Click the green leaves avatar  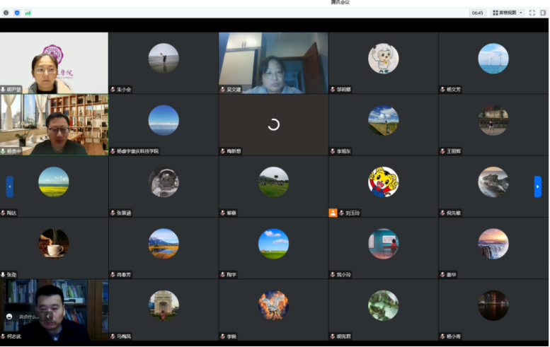point(384,305)
